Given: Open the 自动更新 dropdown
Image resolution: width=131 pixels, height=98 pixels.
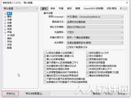Looking at the screenshot, I should coord(95,43).
